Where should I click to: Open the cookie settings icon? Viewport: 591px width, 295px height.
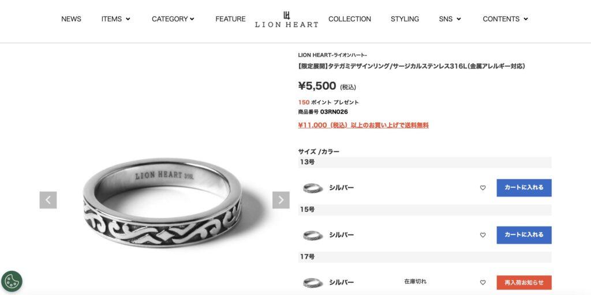click(x=12, y=281)
